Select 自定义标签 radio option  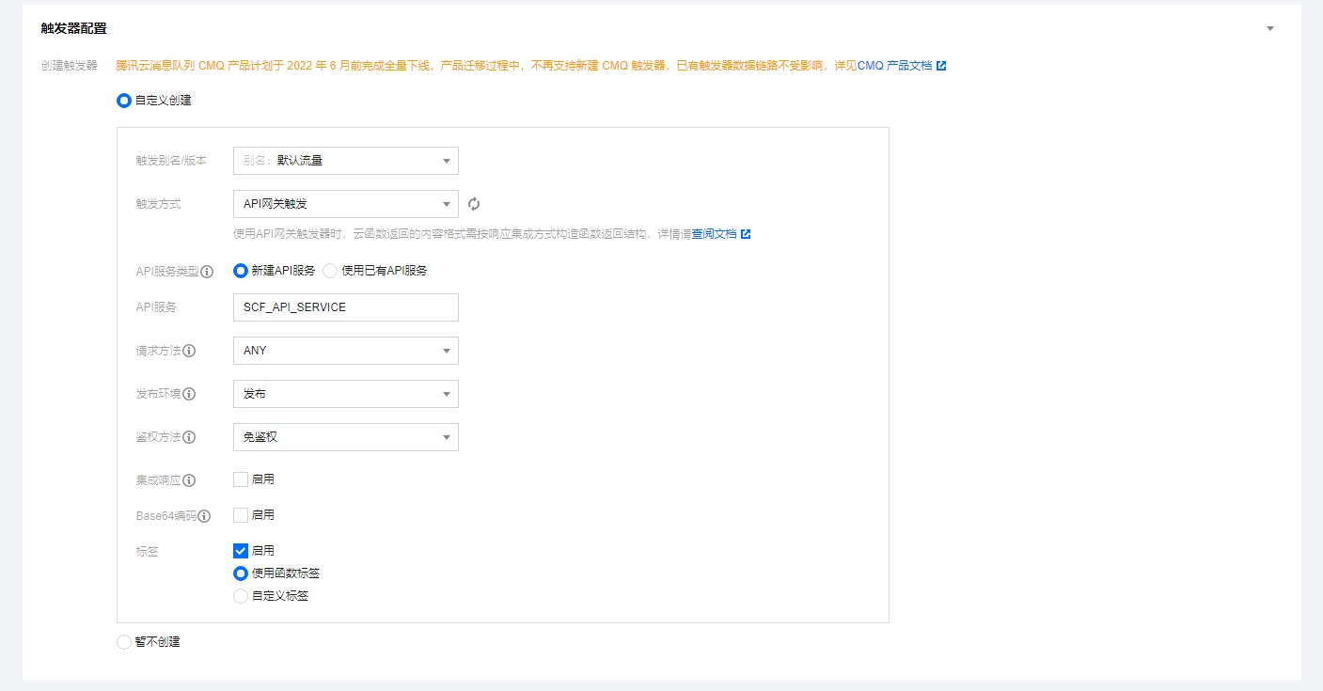pyautogui.click(x=240, y=596)
